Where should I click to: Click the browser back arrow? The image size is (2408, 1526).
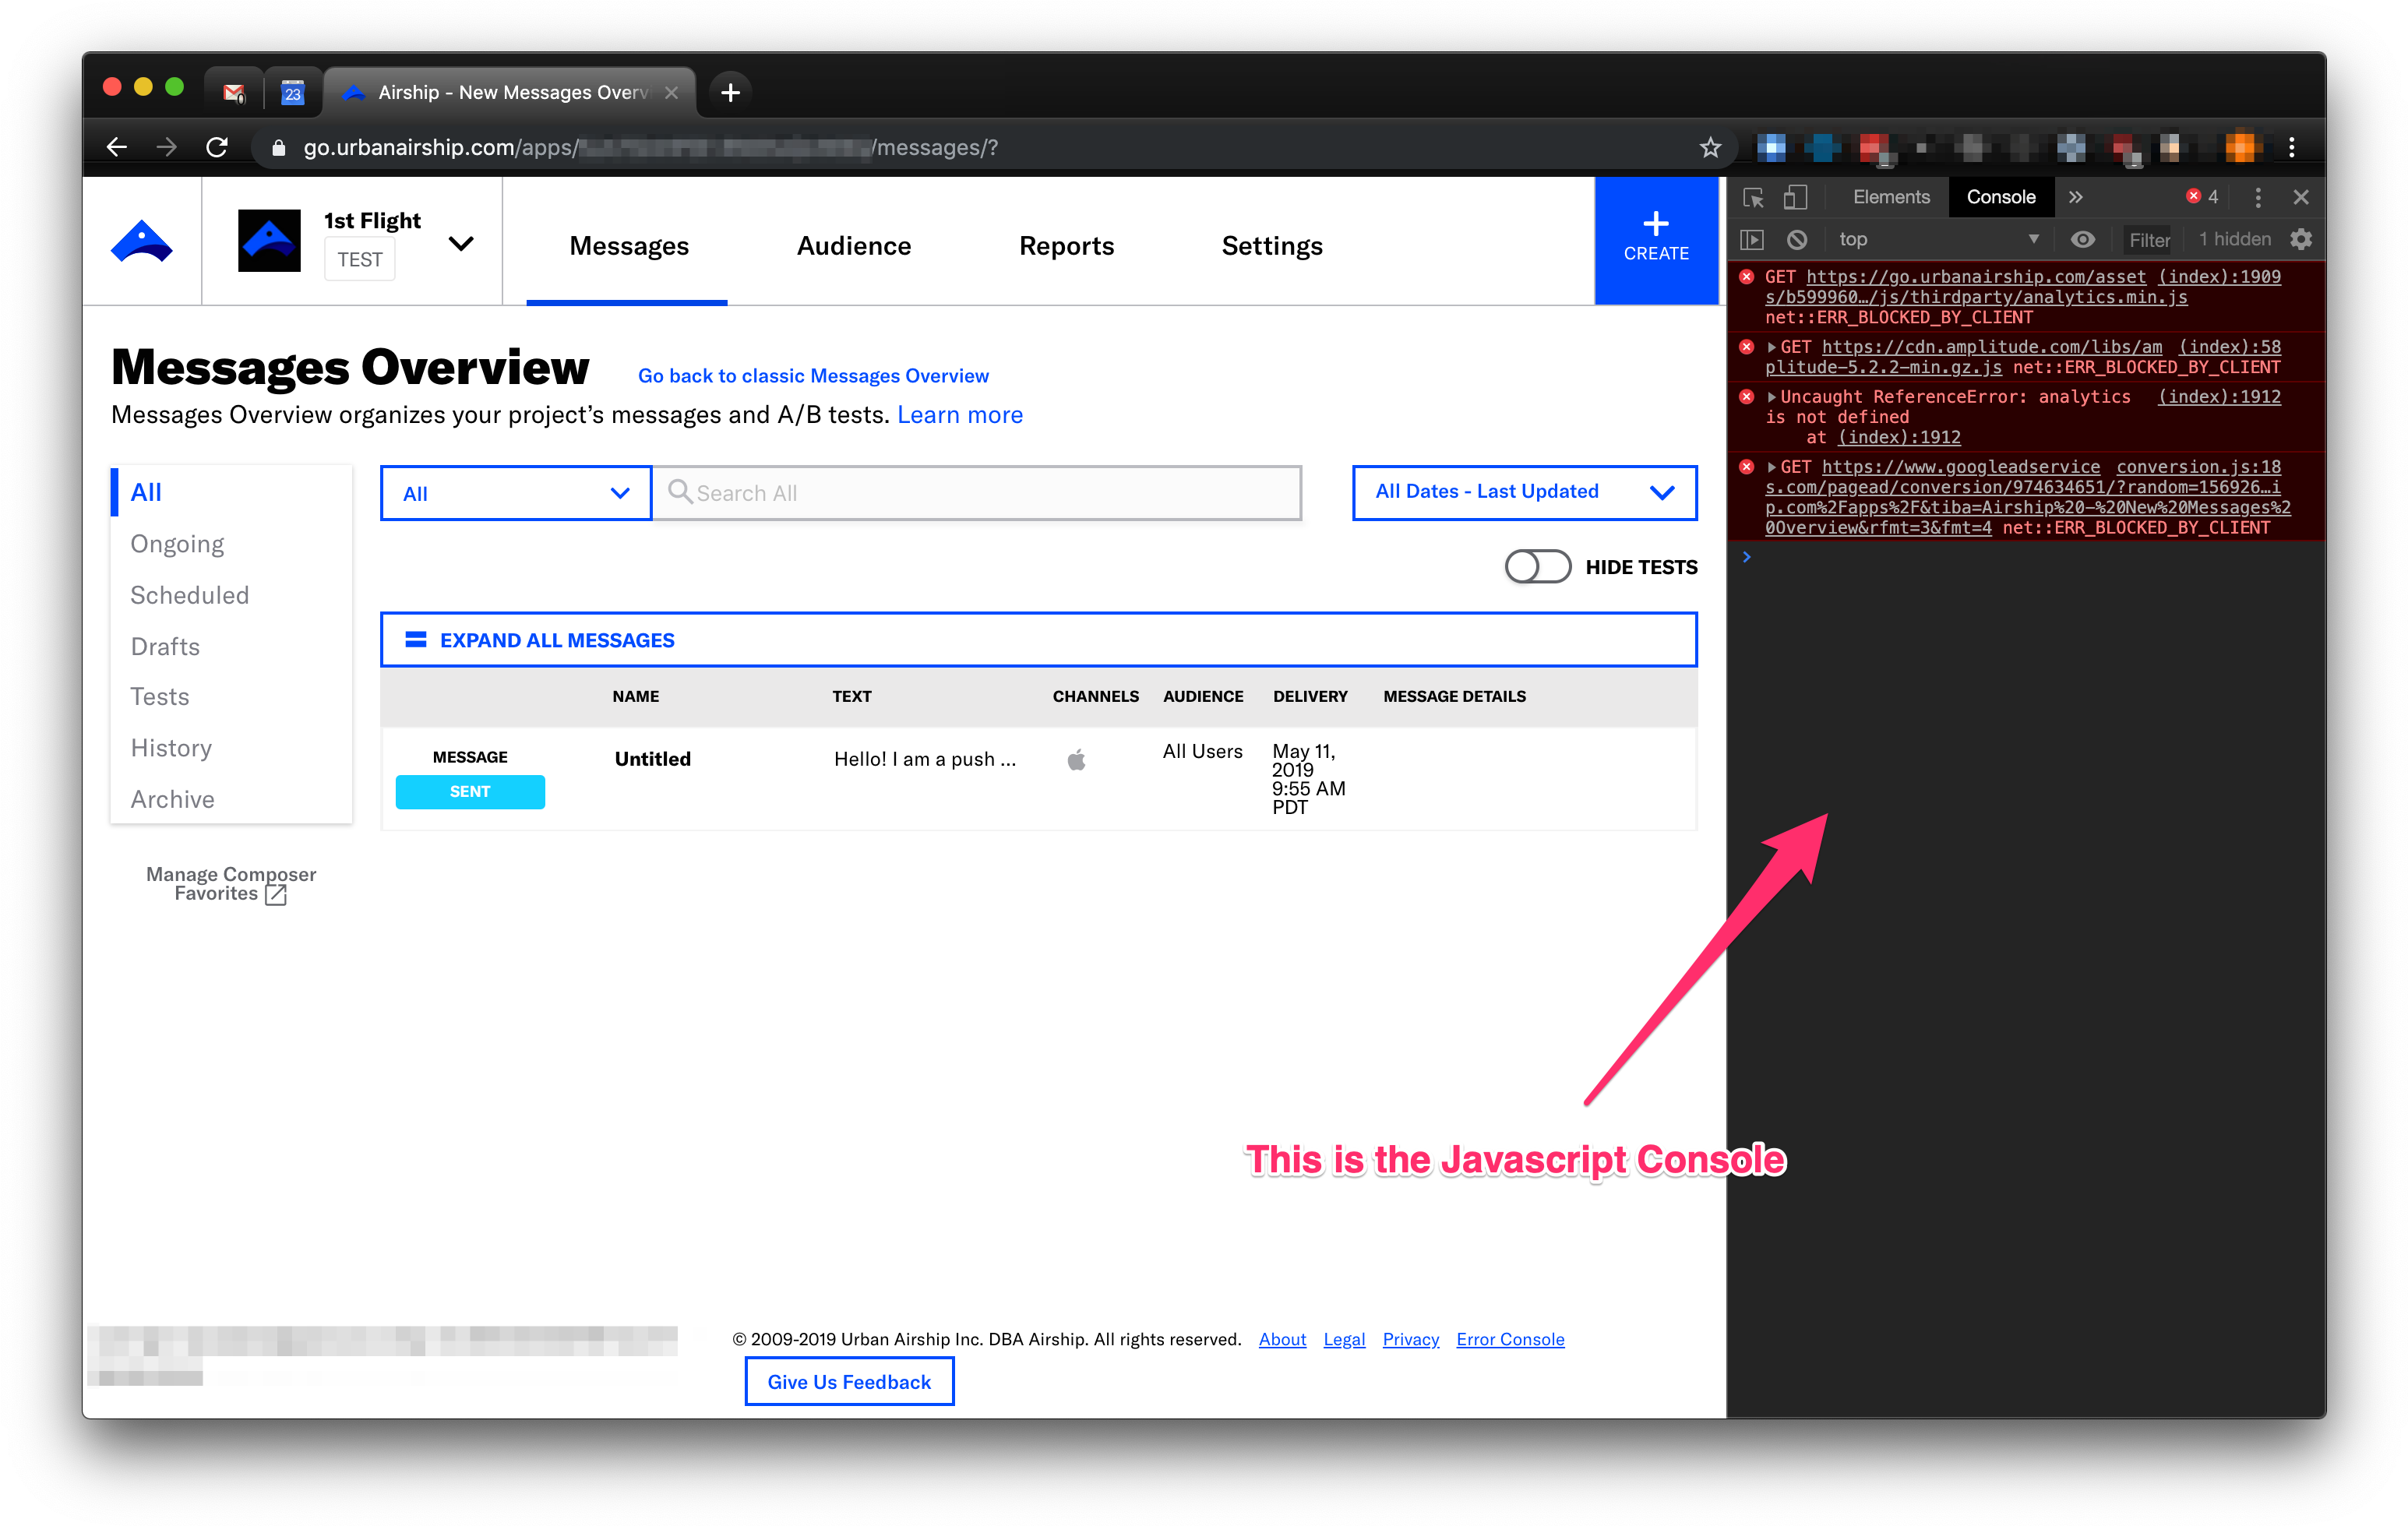point(117,147)
